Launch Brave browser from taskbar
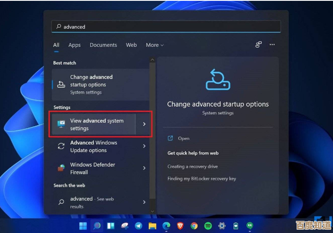The width and height of the screenshot is (333, 233). (x=180, y=226)
